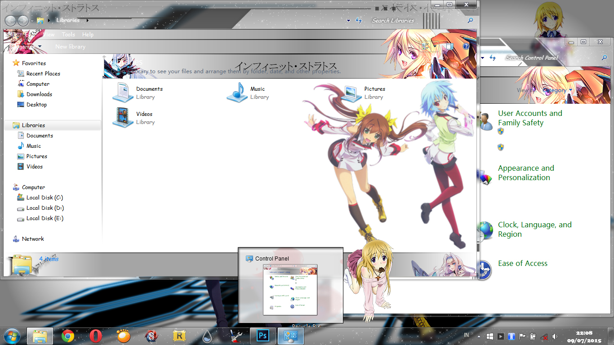Open the Organize dropdown

(26, 47)
